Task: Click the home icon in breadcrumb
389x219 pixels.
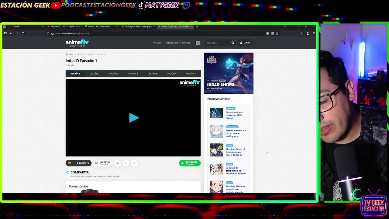Action: [67, 54]
